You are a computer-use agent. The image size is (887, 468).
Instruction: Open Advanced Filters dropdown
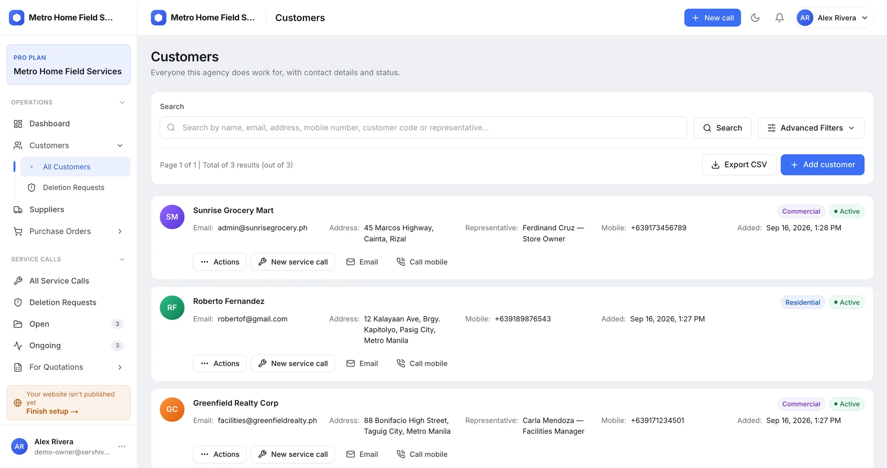coord(811,128)
